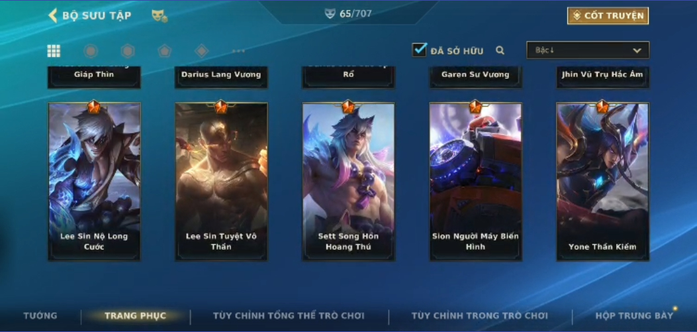Click the sort dropdown chevron arrow

[637, 50]
